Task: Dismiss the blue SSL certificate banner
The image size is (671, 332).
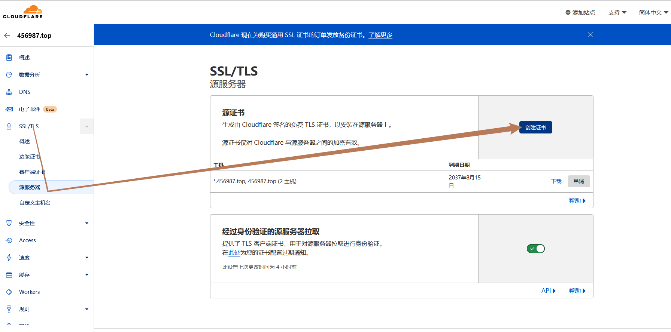Action: click(590, 35)
